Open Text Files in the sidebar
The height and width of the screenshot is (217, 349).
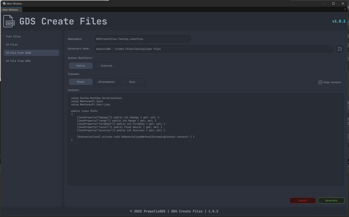tap(31, 37)
